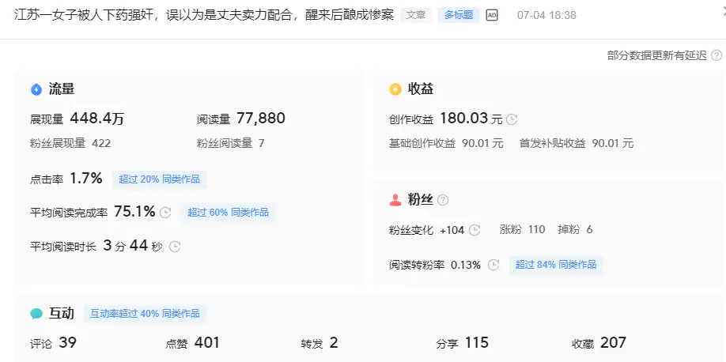The image size is (726, 362).
Task: Click the clock icon beside 粉丝变化 +104
Action: point(475,229)
